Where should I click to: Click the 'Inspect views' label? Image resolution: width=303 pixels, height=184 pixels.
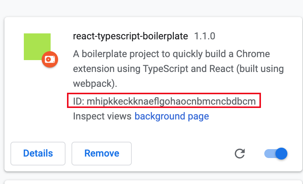pos(102,116)
